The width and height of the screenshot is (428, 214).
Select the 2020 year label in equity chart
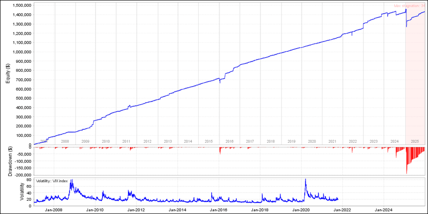pyautogui.click(x=311, y=142)
